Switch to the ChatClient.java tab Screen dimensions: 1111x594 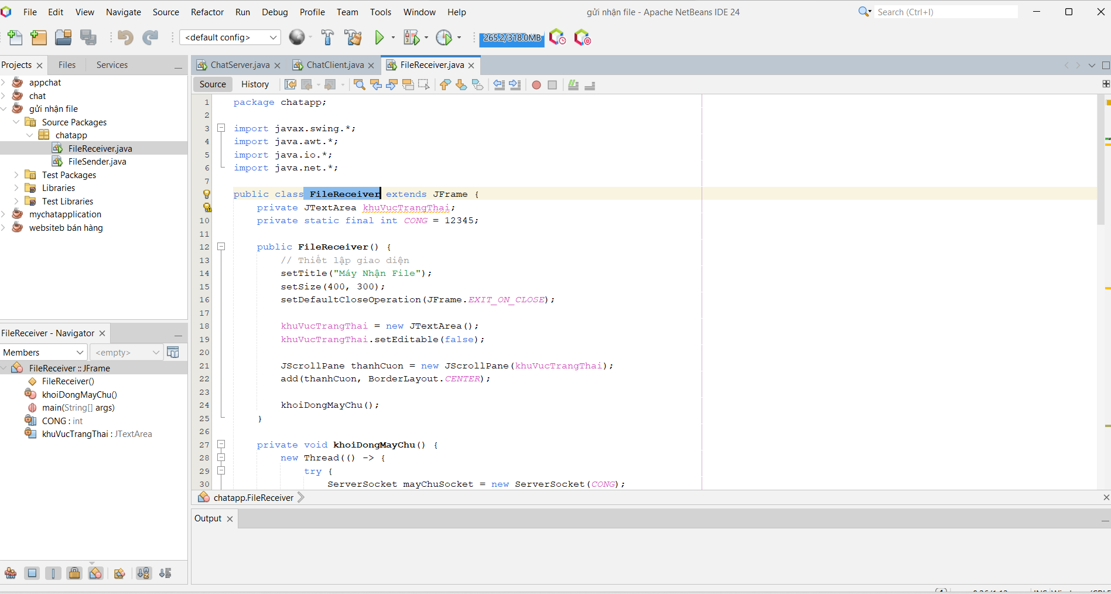pyautogui.click(x=334, y=65)
